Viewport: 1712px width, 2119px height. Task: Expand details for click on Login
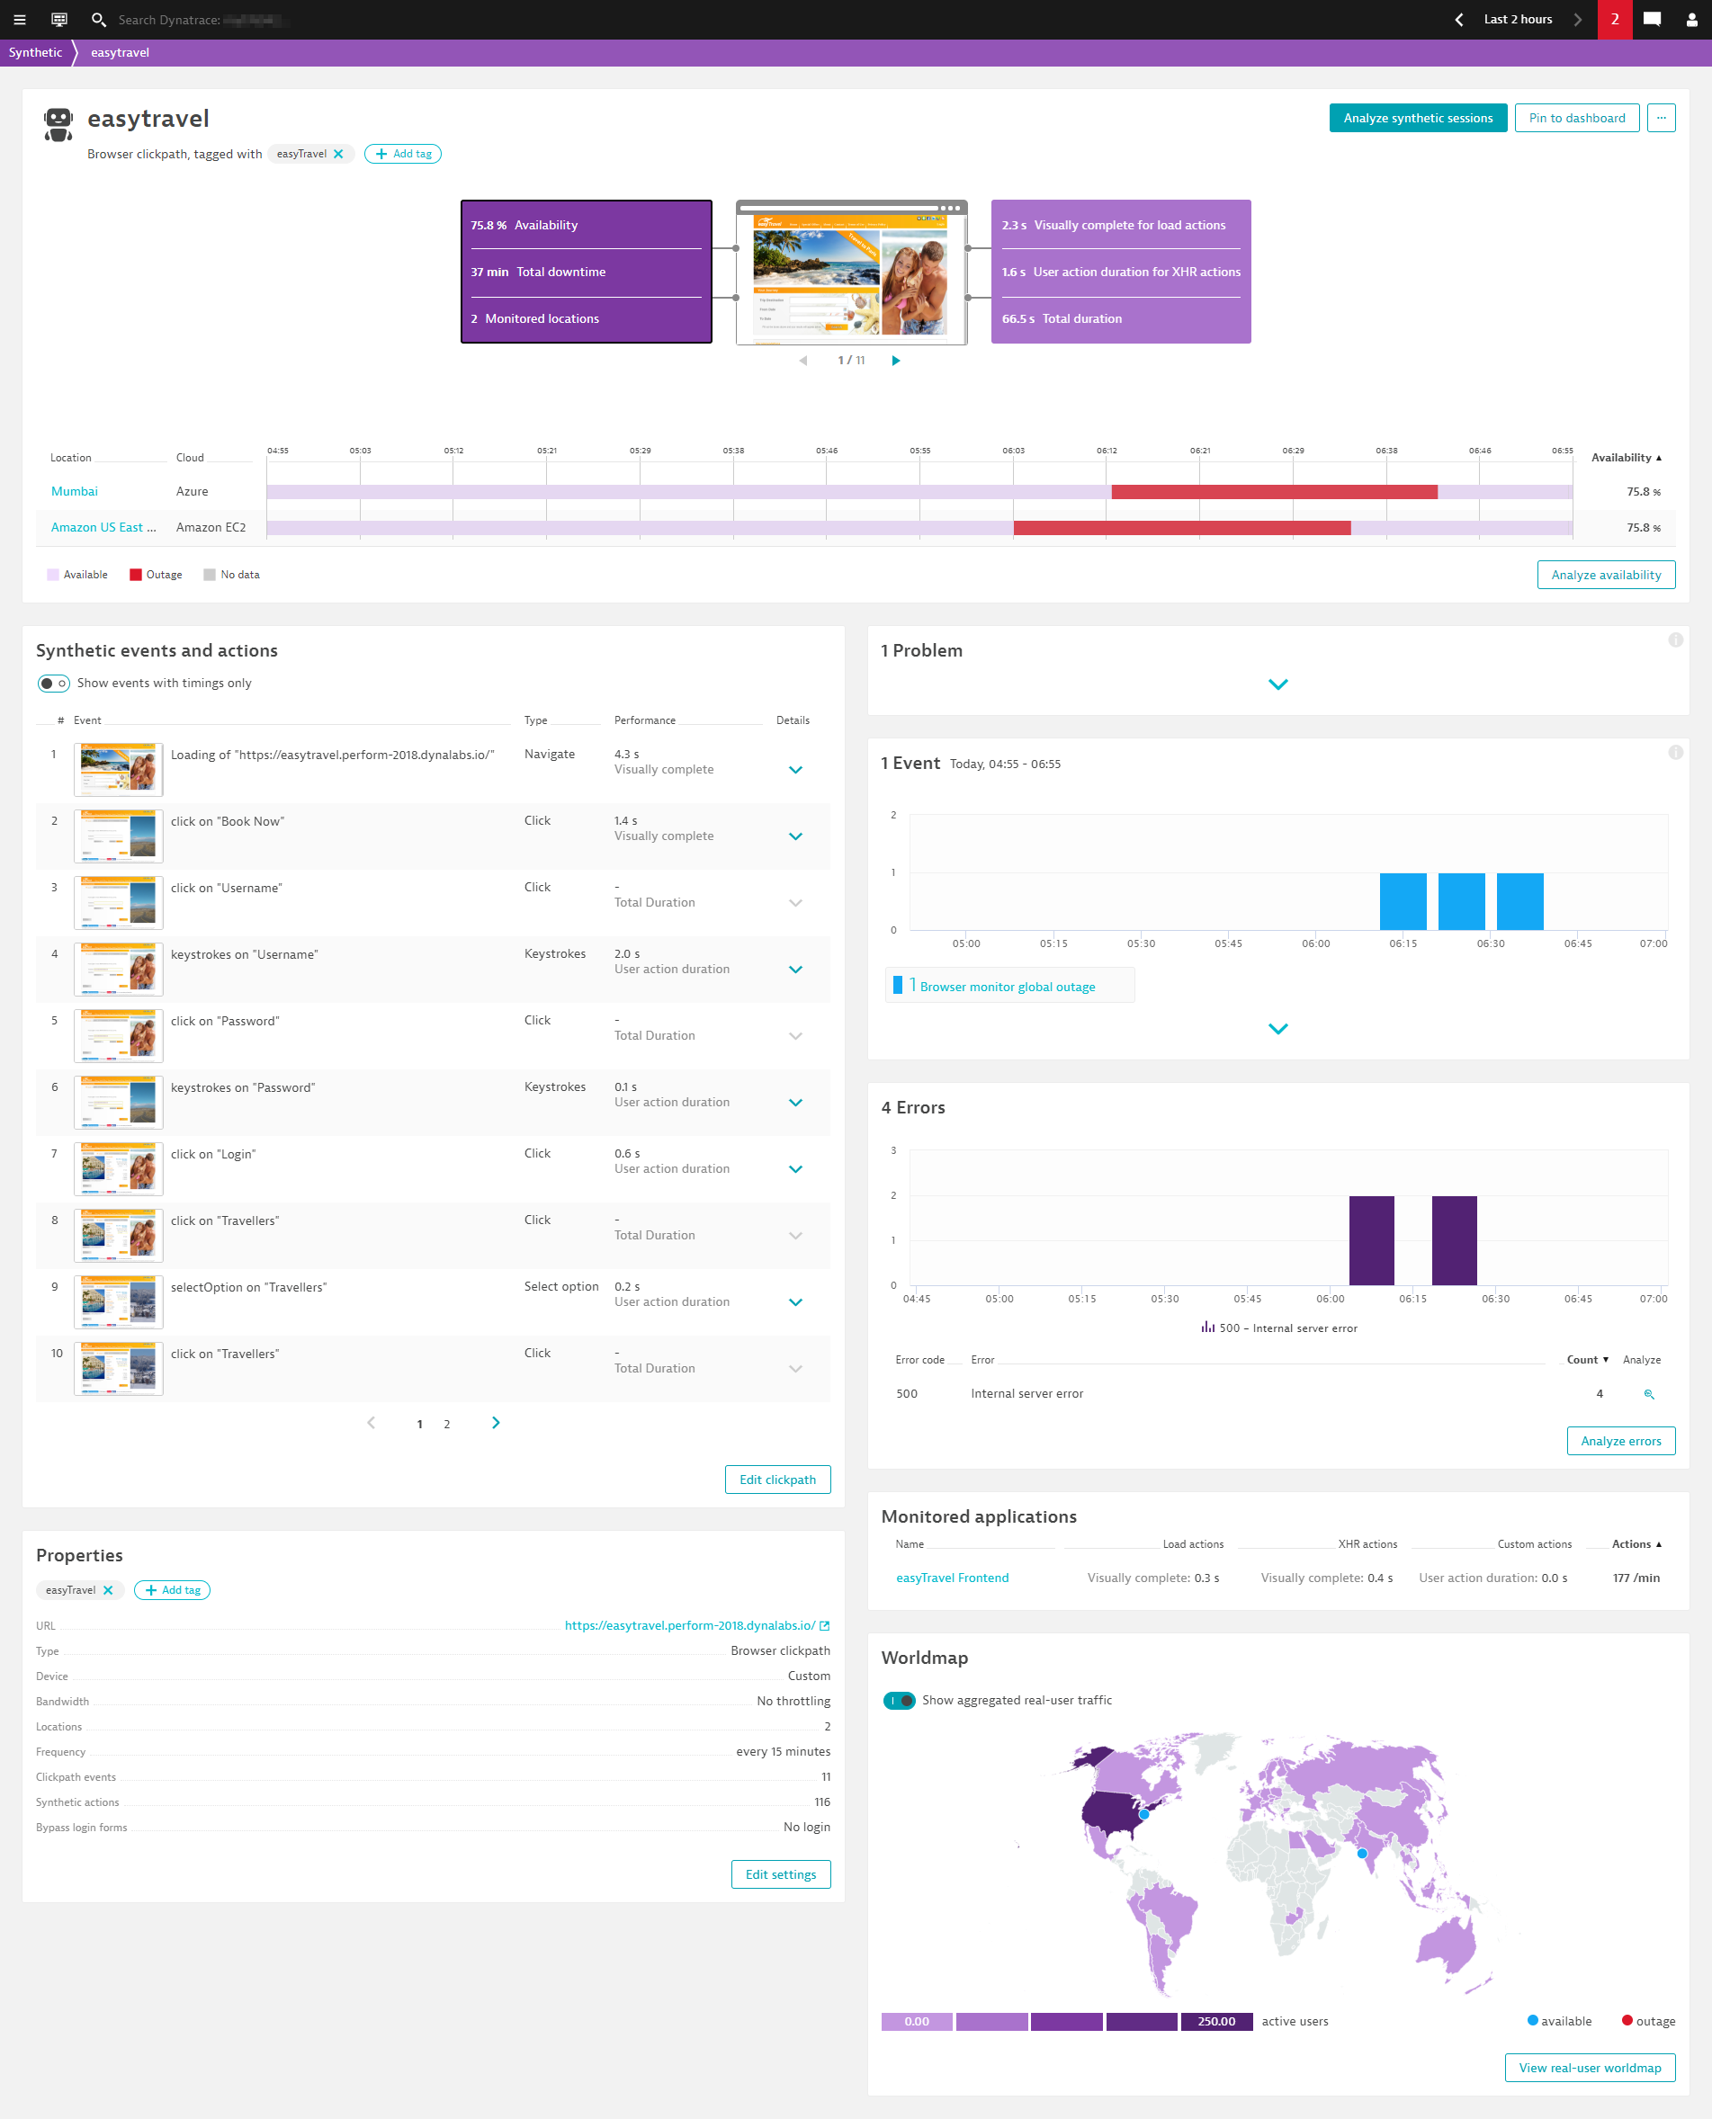point(796,1169)
